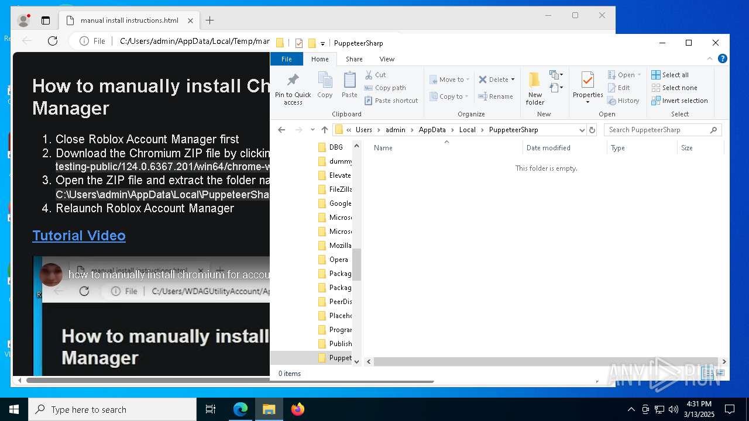The image size is (749, 421).
Task: Open browser profile avatar icon
Action: pos(24,20)
